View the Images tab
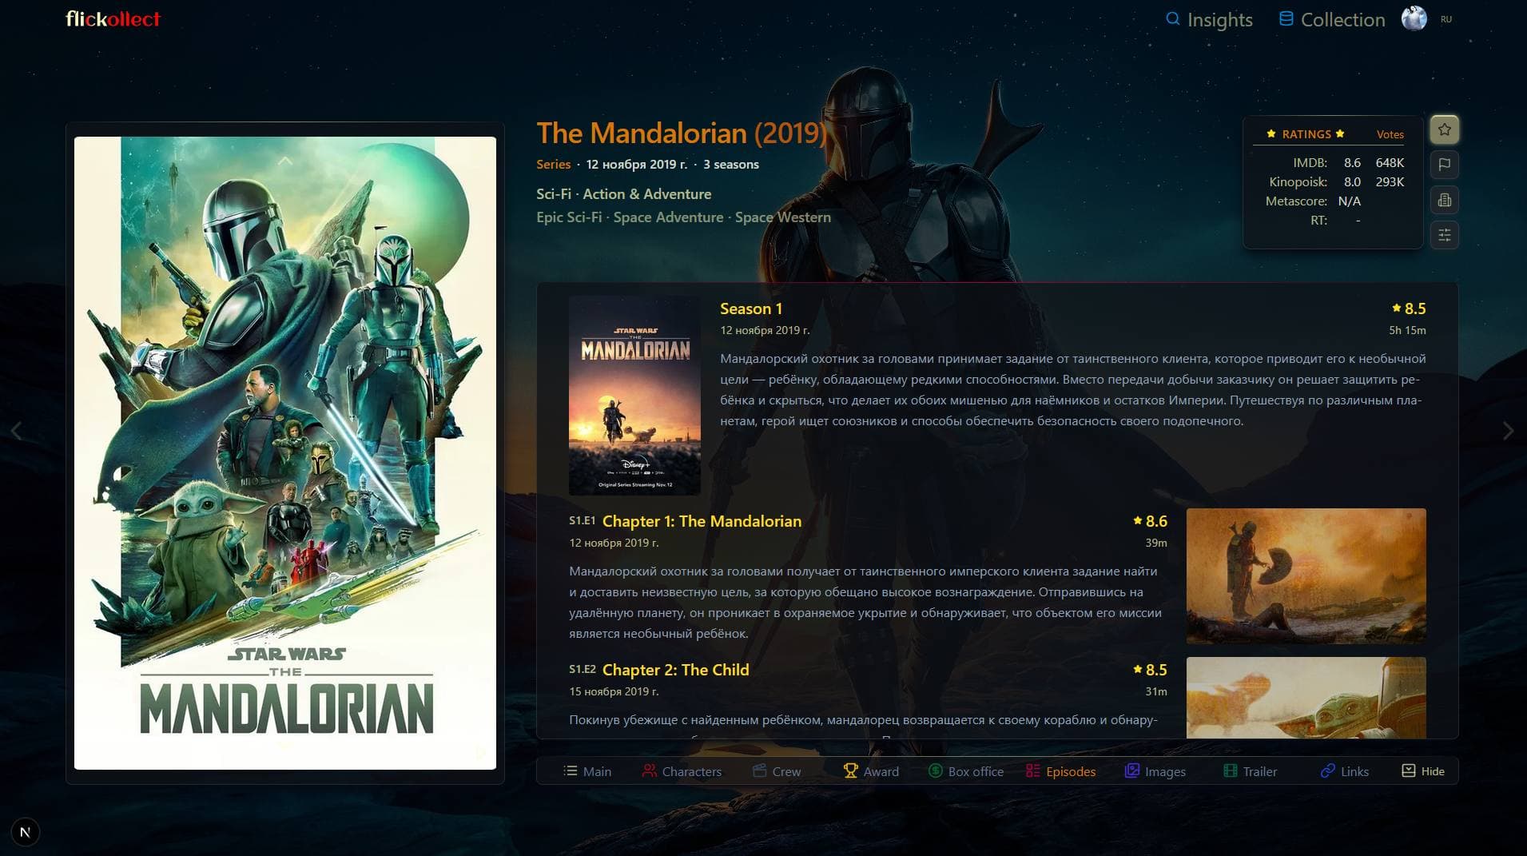The image size is (1527, 856). pyautogui.click(x=1155, y=771)
